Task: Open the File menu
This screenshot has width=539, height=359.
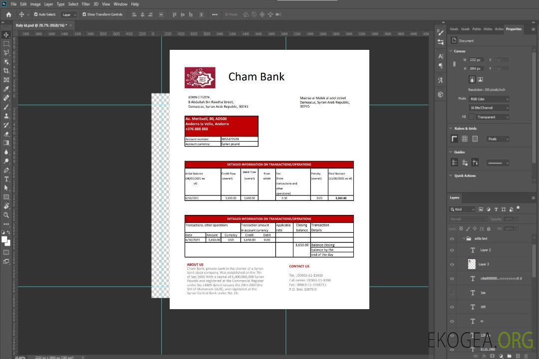Action: pos(14,4)
